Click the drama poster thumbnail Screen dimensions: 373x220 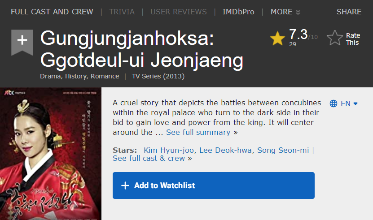coord(51,154)
